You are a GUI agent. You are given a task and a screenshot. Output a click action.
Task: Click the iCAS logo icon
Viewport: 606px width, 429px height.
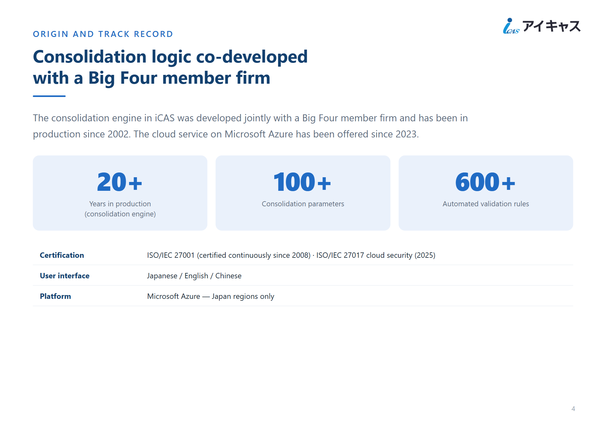(511, 26)
